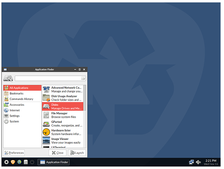This screenshot has width=224, height=169.
Task: Click the Internet globe icon in sidebar
Action: [x=6, y=110]
